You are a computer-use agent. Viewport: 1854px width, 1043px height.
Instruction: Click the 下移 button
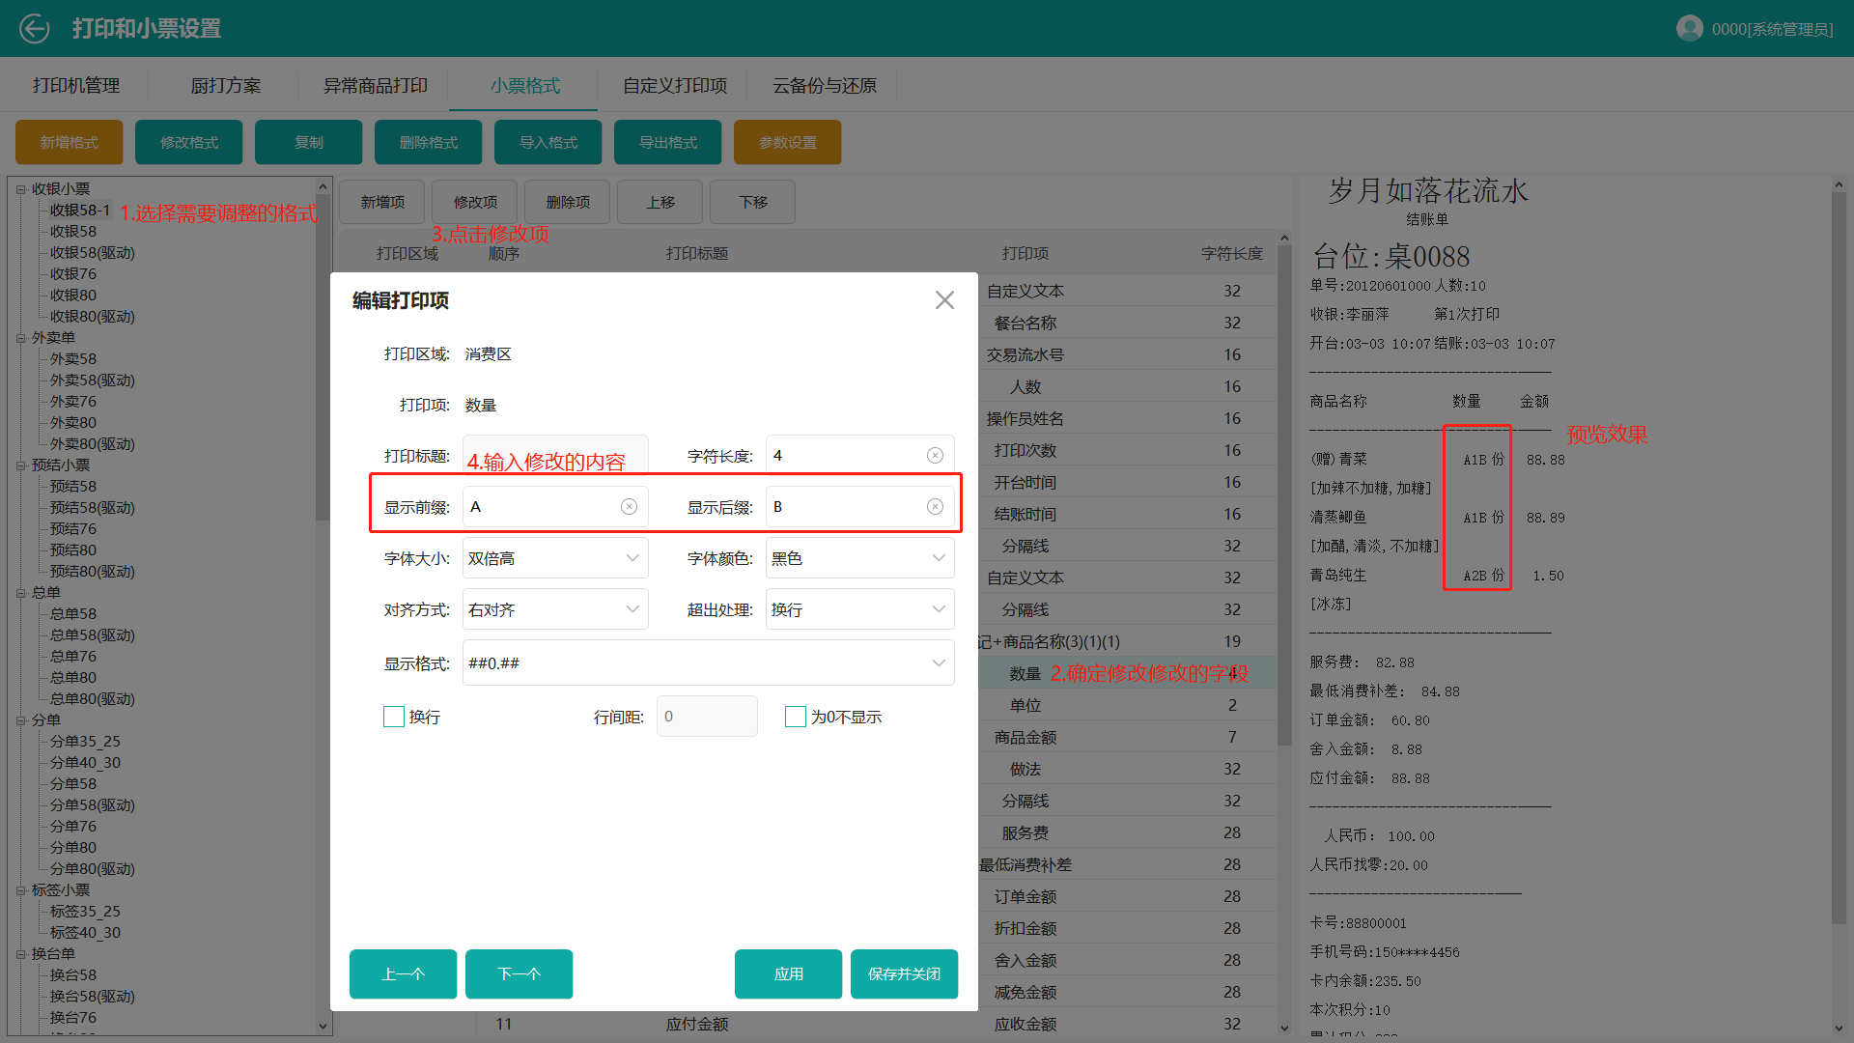(x=753, y=202)
